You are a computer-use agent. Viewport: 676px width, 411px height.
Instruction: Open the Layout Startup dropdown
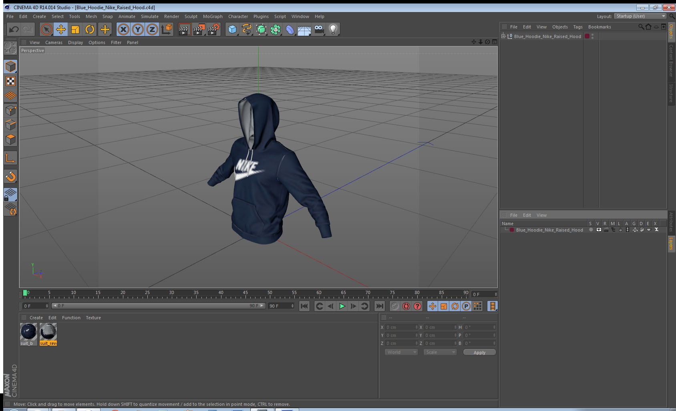[x=640, y=16]
